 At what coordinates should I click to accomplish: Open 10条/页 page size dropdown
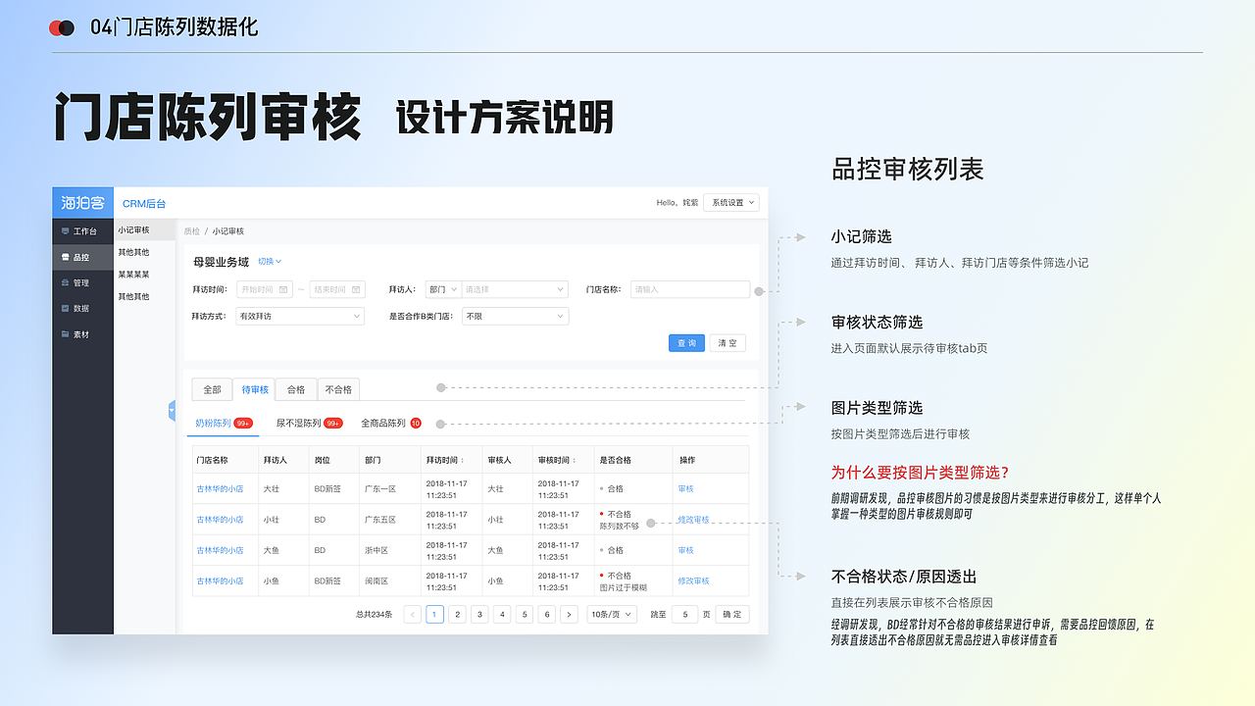(612, 615)
